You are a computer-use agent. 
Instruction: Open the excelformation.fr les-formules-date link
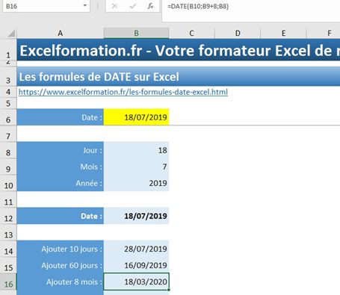pos(123,92)
